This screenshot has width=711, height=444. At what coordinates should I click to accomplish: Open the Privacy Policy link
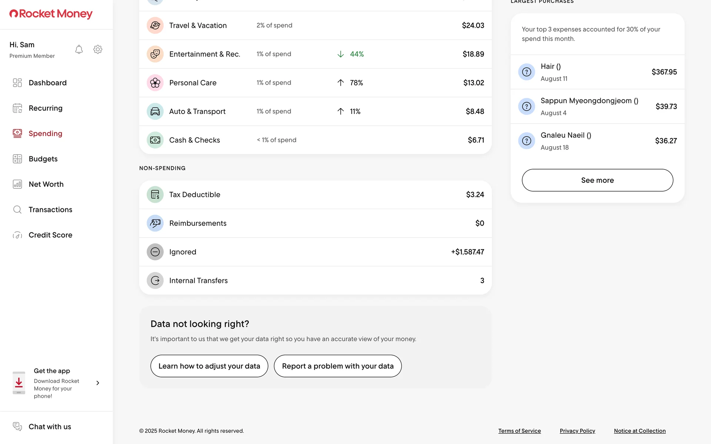[x=577, y=431]
